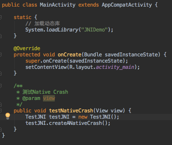The image size is (172, 145).
Task: Click the onCreate method name in declaration
Action: point(69,55)
